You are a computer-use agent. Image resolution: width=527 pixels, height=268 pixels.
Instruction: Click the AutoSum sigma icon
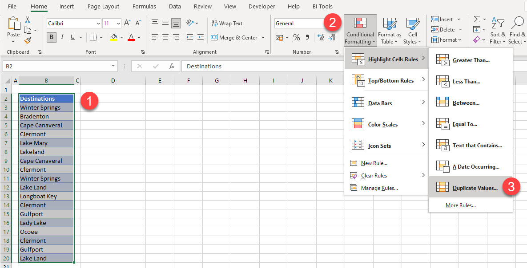point(477,19)
